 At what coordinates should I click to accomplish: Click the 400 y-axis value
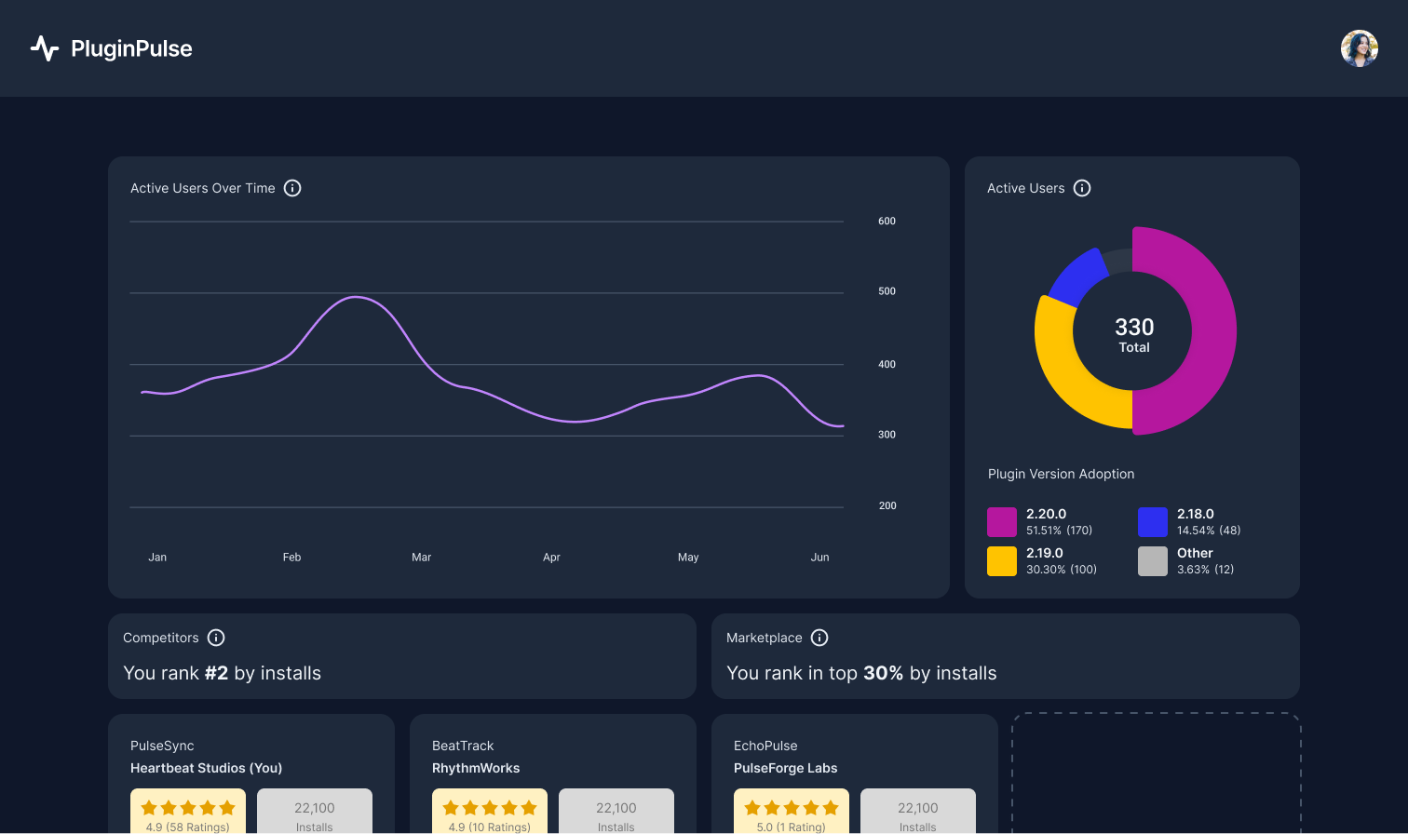coord(887,364)
